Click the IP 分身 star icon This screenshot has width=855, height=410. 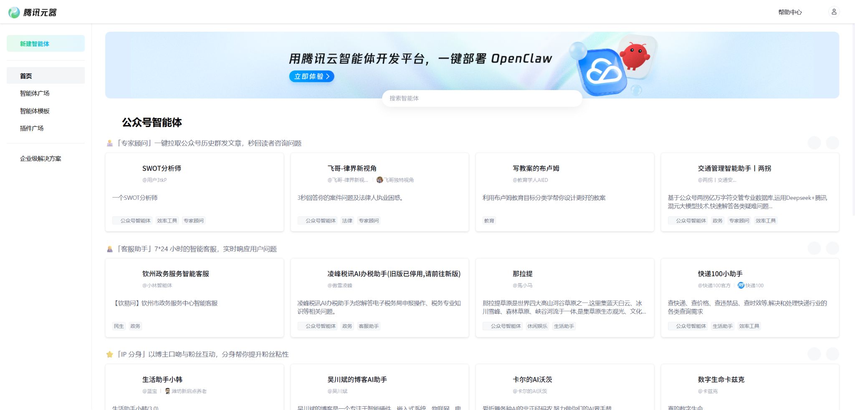click(x=110, y=354)
